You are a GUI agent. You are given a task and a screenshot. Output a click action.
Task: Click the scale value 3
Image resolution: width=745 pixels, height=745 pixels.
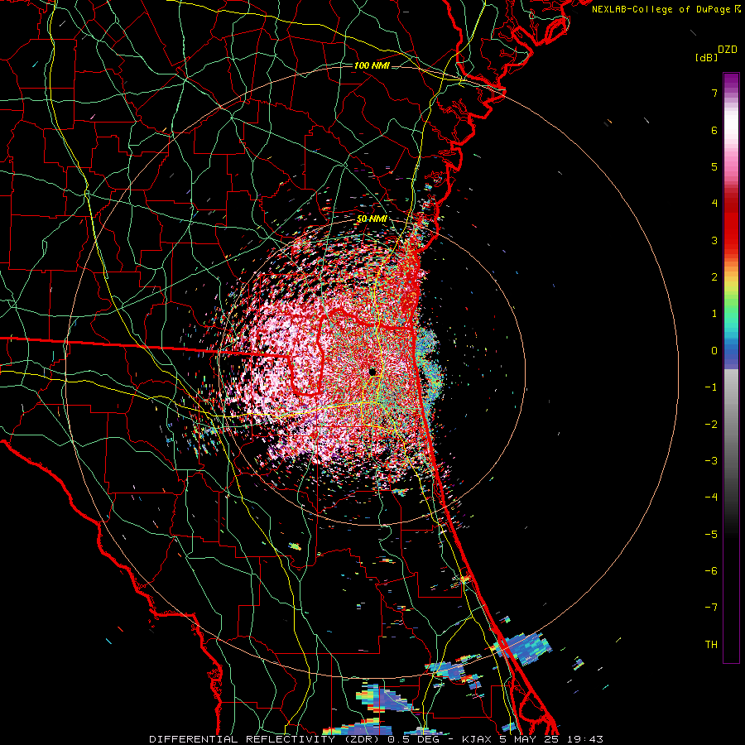pos(714,240)
